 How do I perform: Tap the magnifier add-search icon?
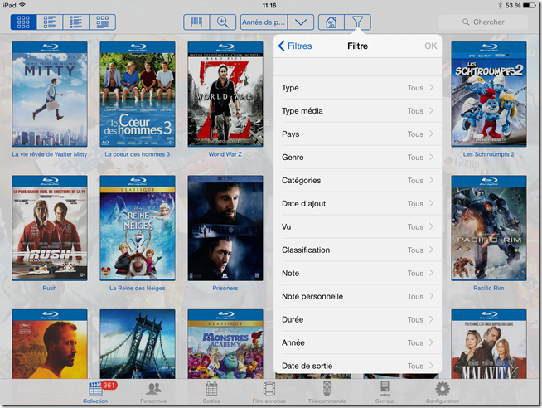tap(223, 22)
